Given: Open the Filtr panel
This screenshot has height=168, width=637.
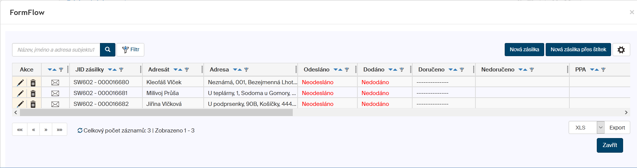Looking at the screenshot, I should (130, 50).
